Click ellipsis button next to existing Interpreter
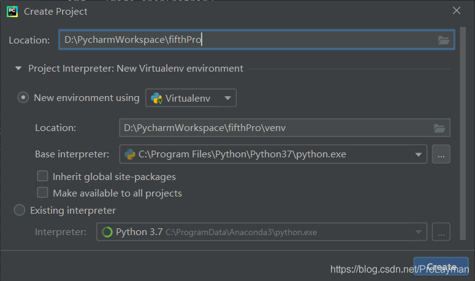475x281 pixels. pyautogui.click(x=441, y=232)
